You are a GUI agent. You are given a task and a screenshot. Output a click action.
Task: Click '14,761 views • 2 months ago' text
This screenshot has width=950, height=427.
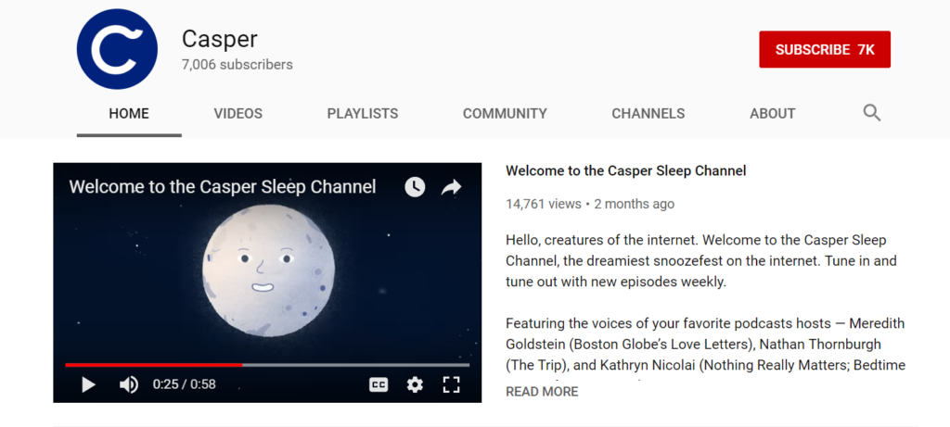(589, 205)
